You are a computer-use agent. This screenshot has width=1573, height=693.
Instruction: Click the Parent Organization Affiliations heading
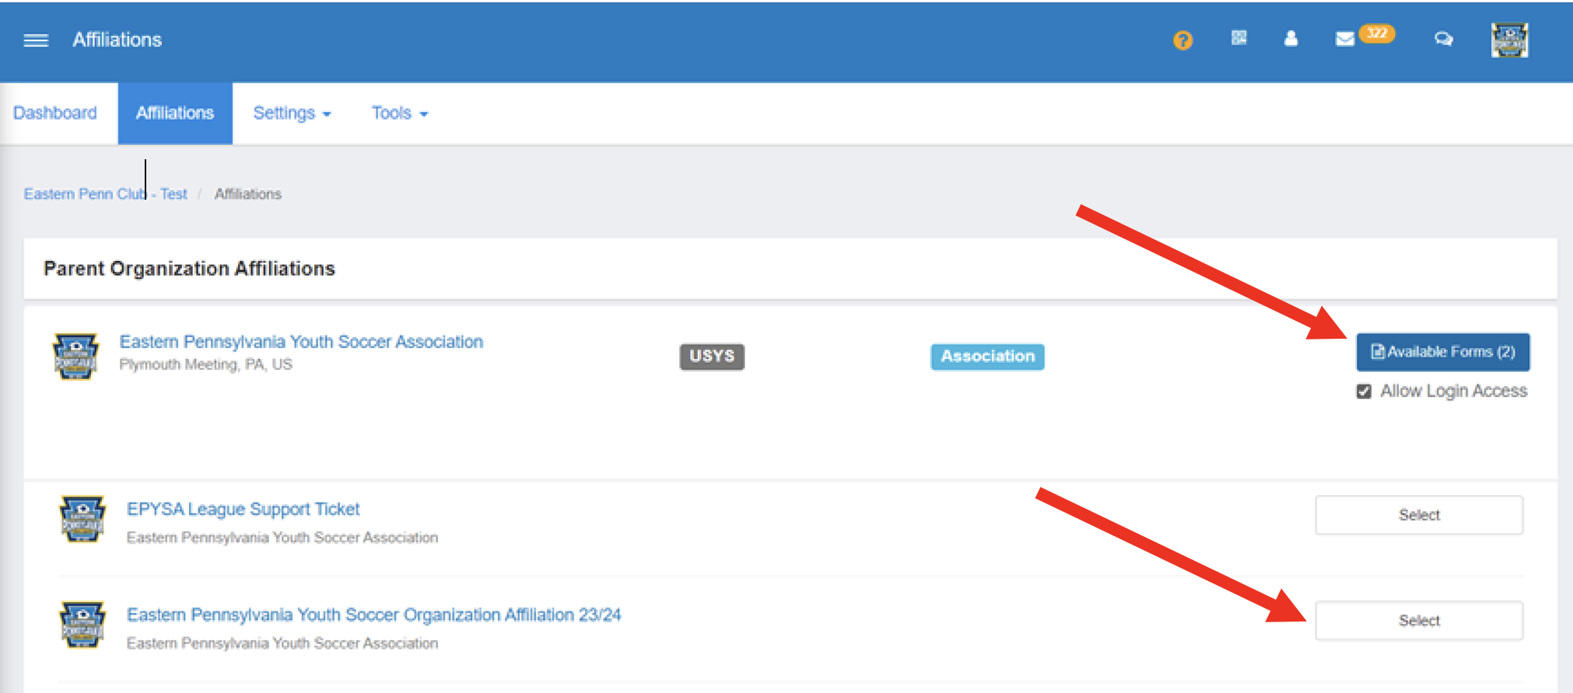189,269
